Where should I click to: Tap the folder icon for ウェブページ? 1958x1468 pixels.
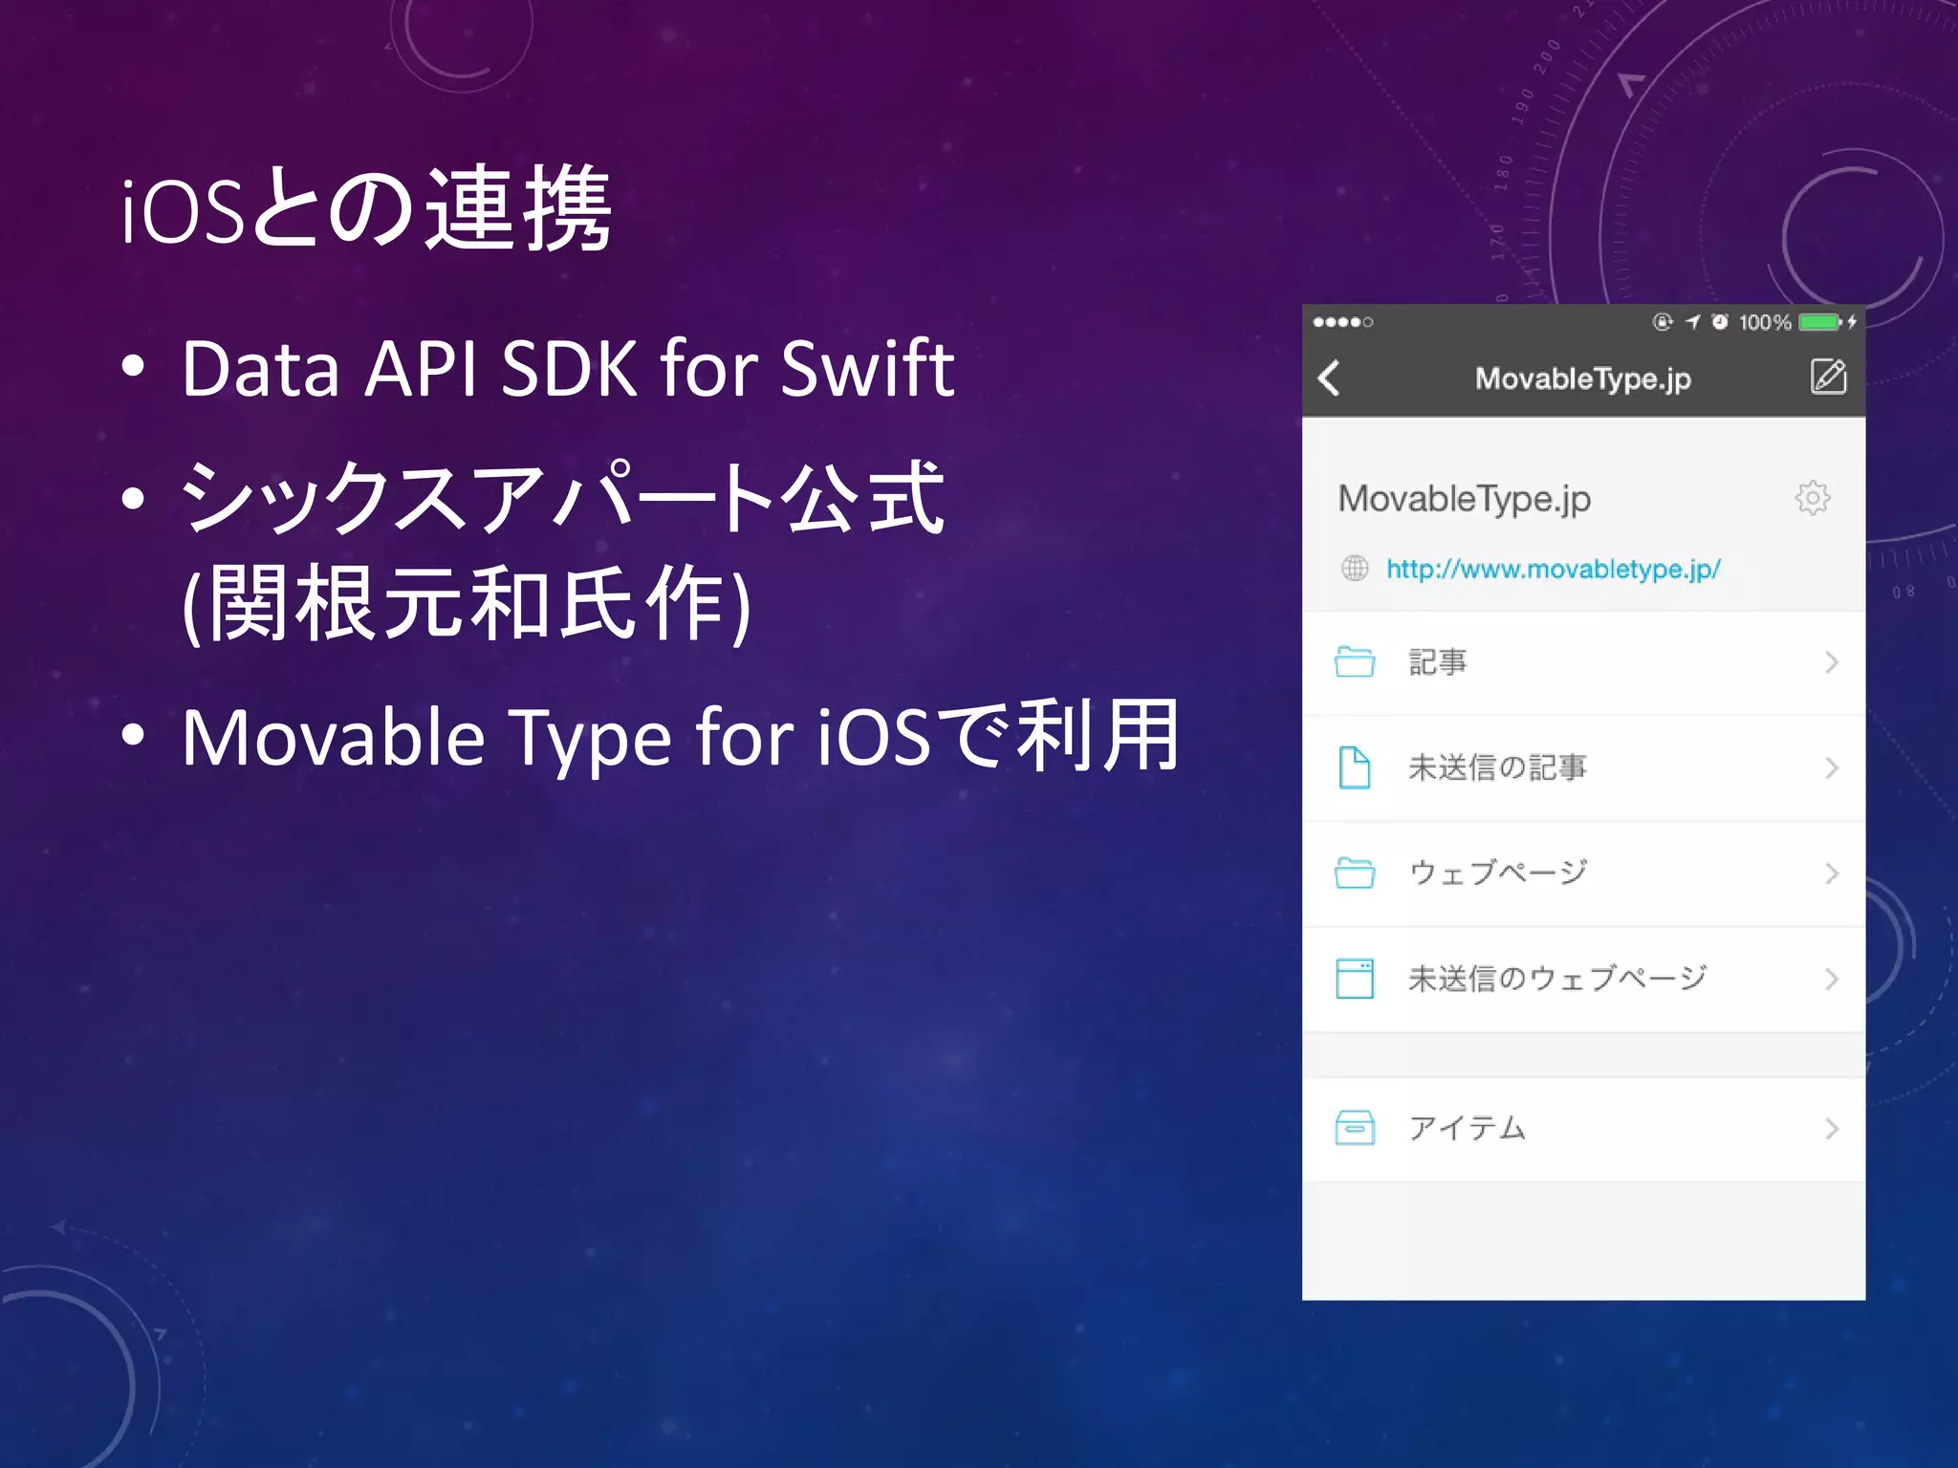click(1355, 873)
